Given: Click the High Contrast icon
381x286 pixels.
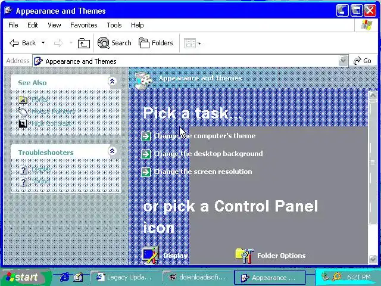Looking at the screenshot, I should click(23, 124).
